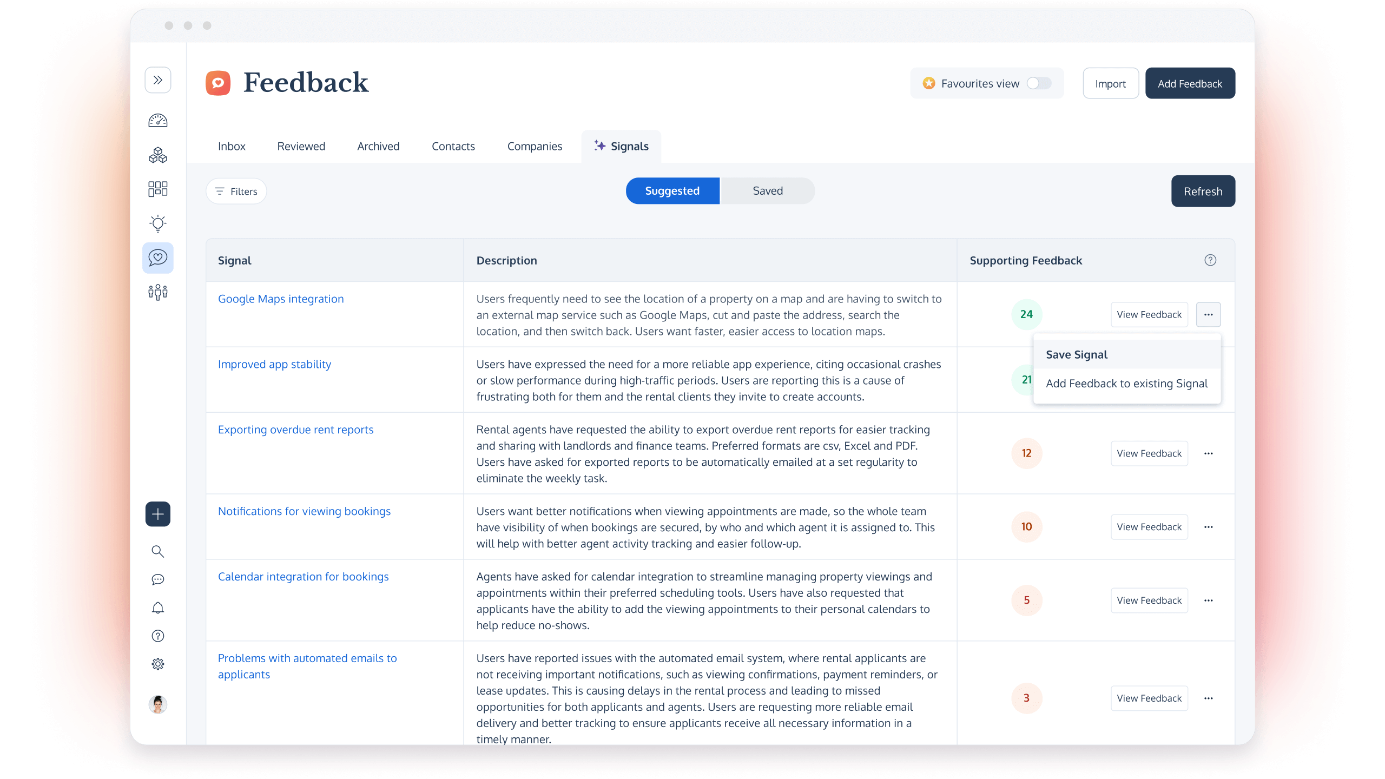Open more options for Notifications for viewing bookings

1208,527
